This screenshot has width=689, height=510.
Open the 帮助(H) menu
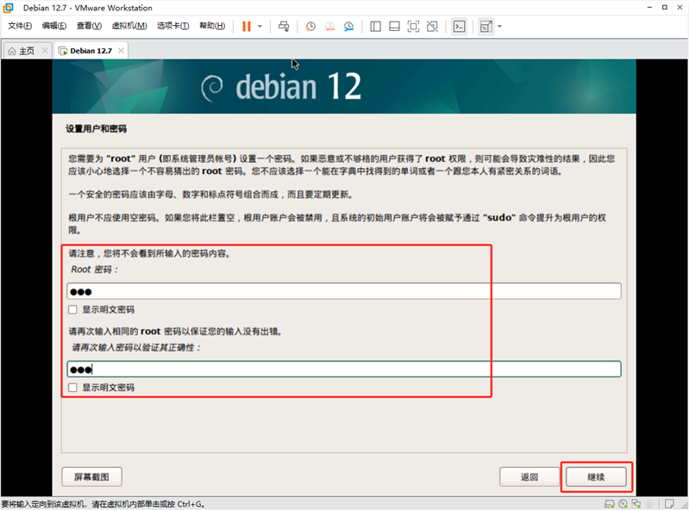212,26
